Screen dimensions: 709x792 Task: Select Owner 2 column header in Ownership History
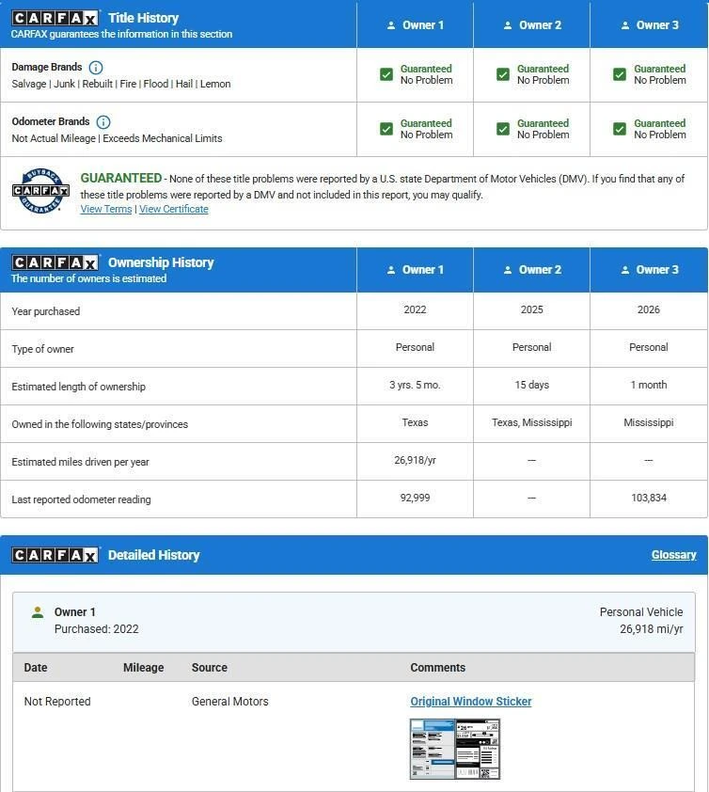(531, 270)
